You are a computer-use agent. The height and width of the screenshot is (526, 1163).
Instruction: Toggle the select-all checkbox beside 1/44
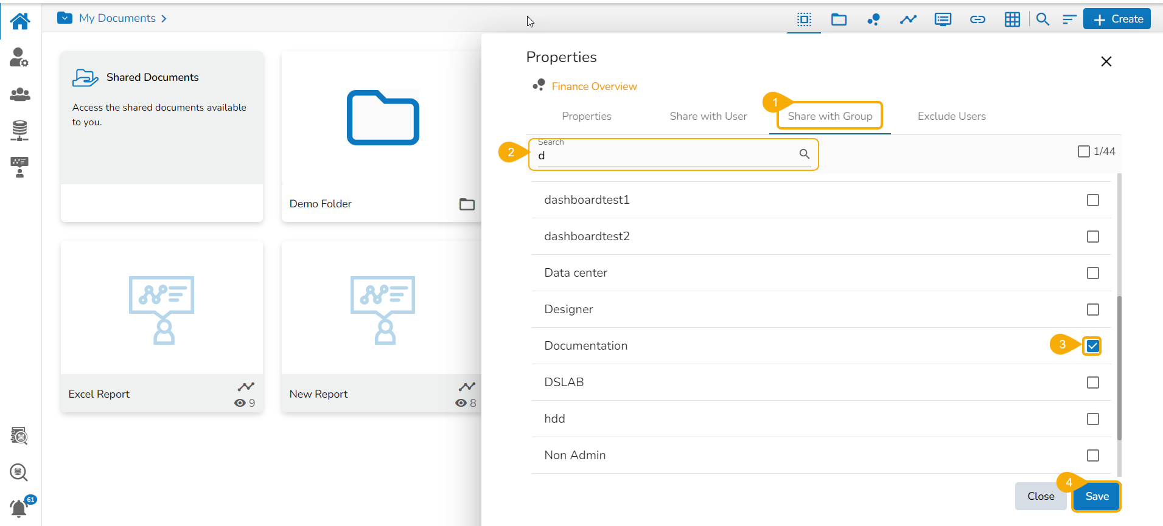1083,151
